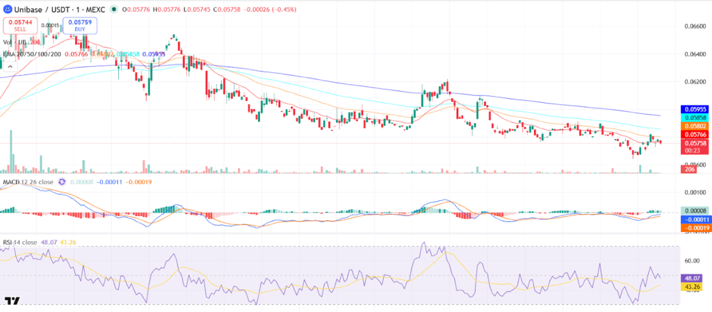Click the 0.00100 MACD axis tick
This screenshot has width=712, height=312.
click(695, 192)
